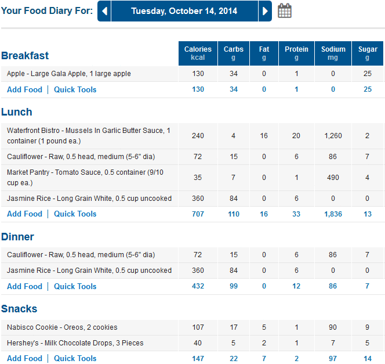Add Food under Lunch
Image resolution: width=385 pixels, height=364 pixels.
pos(24,214)
